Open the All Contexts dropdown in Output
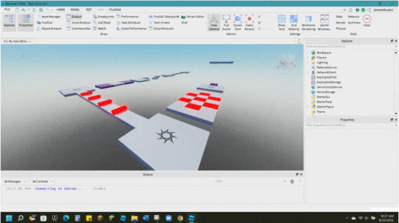This screenshot has width=399, height=223. point(42,182)
